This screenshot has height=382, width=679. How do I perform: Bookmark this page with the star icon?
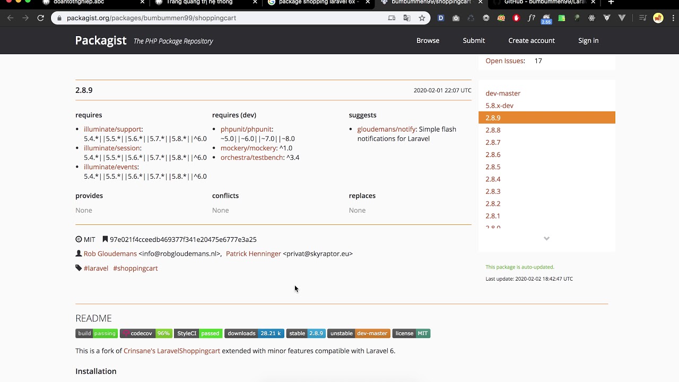(422, 18)
